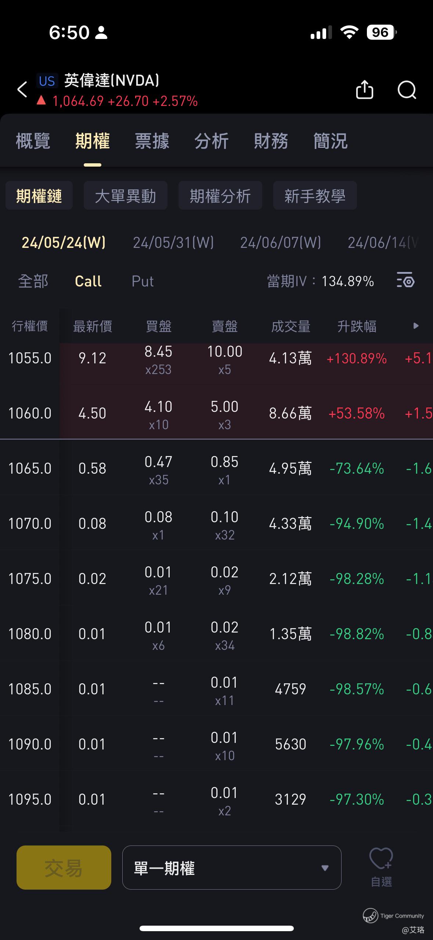Tap the back arrow icon
Screen dimensions: 433x940
point(22,89)
